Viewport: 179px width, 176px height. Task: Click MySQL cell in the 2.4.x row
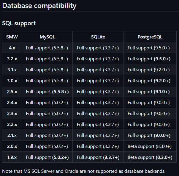(x=47, y=103)
